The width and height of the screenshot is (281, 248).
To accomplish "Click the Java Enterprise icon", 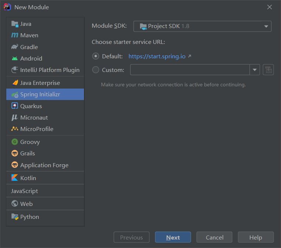I will pos(15,83).
